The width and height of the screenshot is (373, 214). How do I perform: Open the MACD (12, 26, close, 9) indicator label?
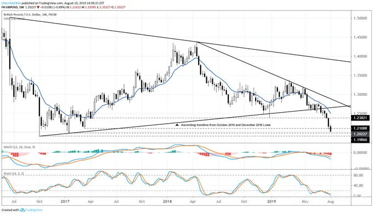pyautogui.click(x=19, y=147)
